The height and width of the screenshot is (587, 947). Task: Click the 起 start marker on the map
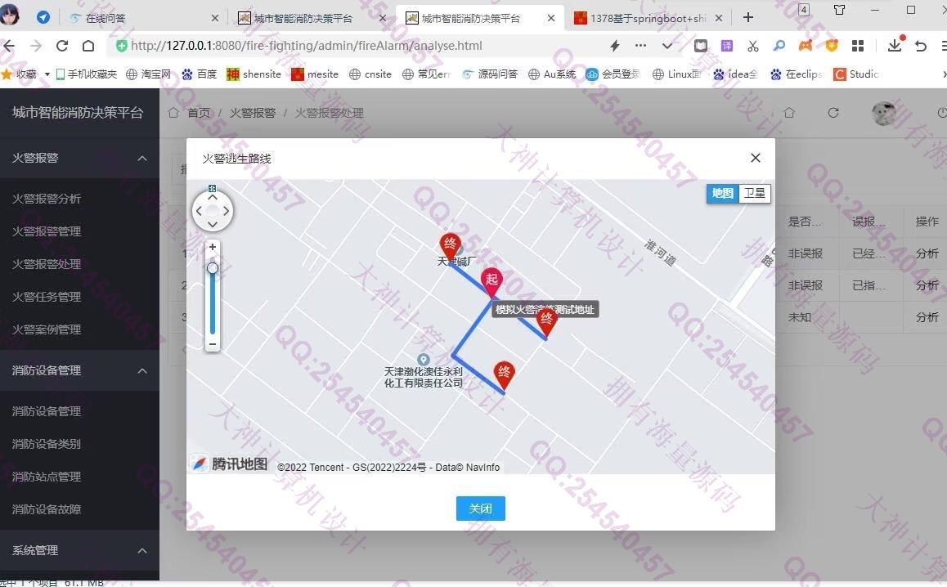(491, 282)
